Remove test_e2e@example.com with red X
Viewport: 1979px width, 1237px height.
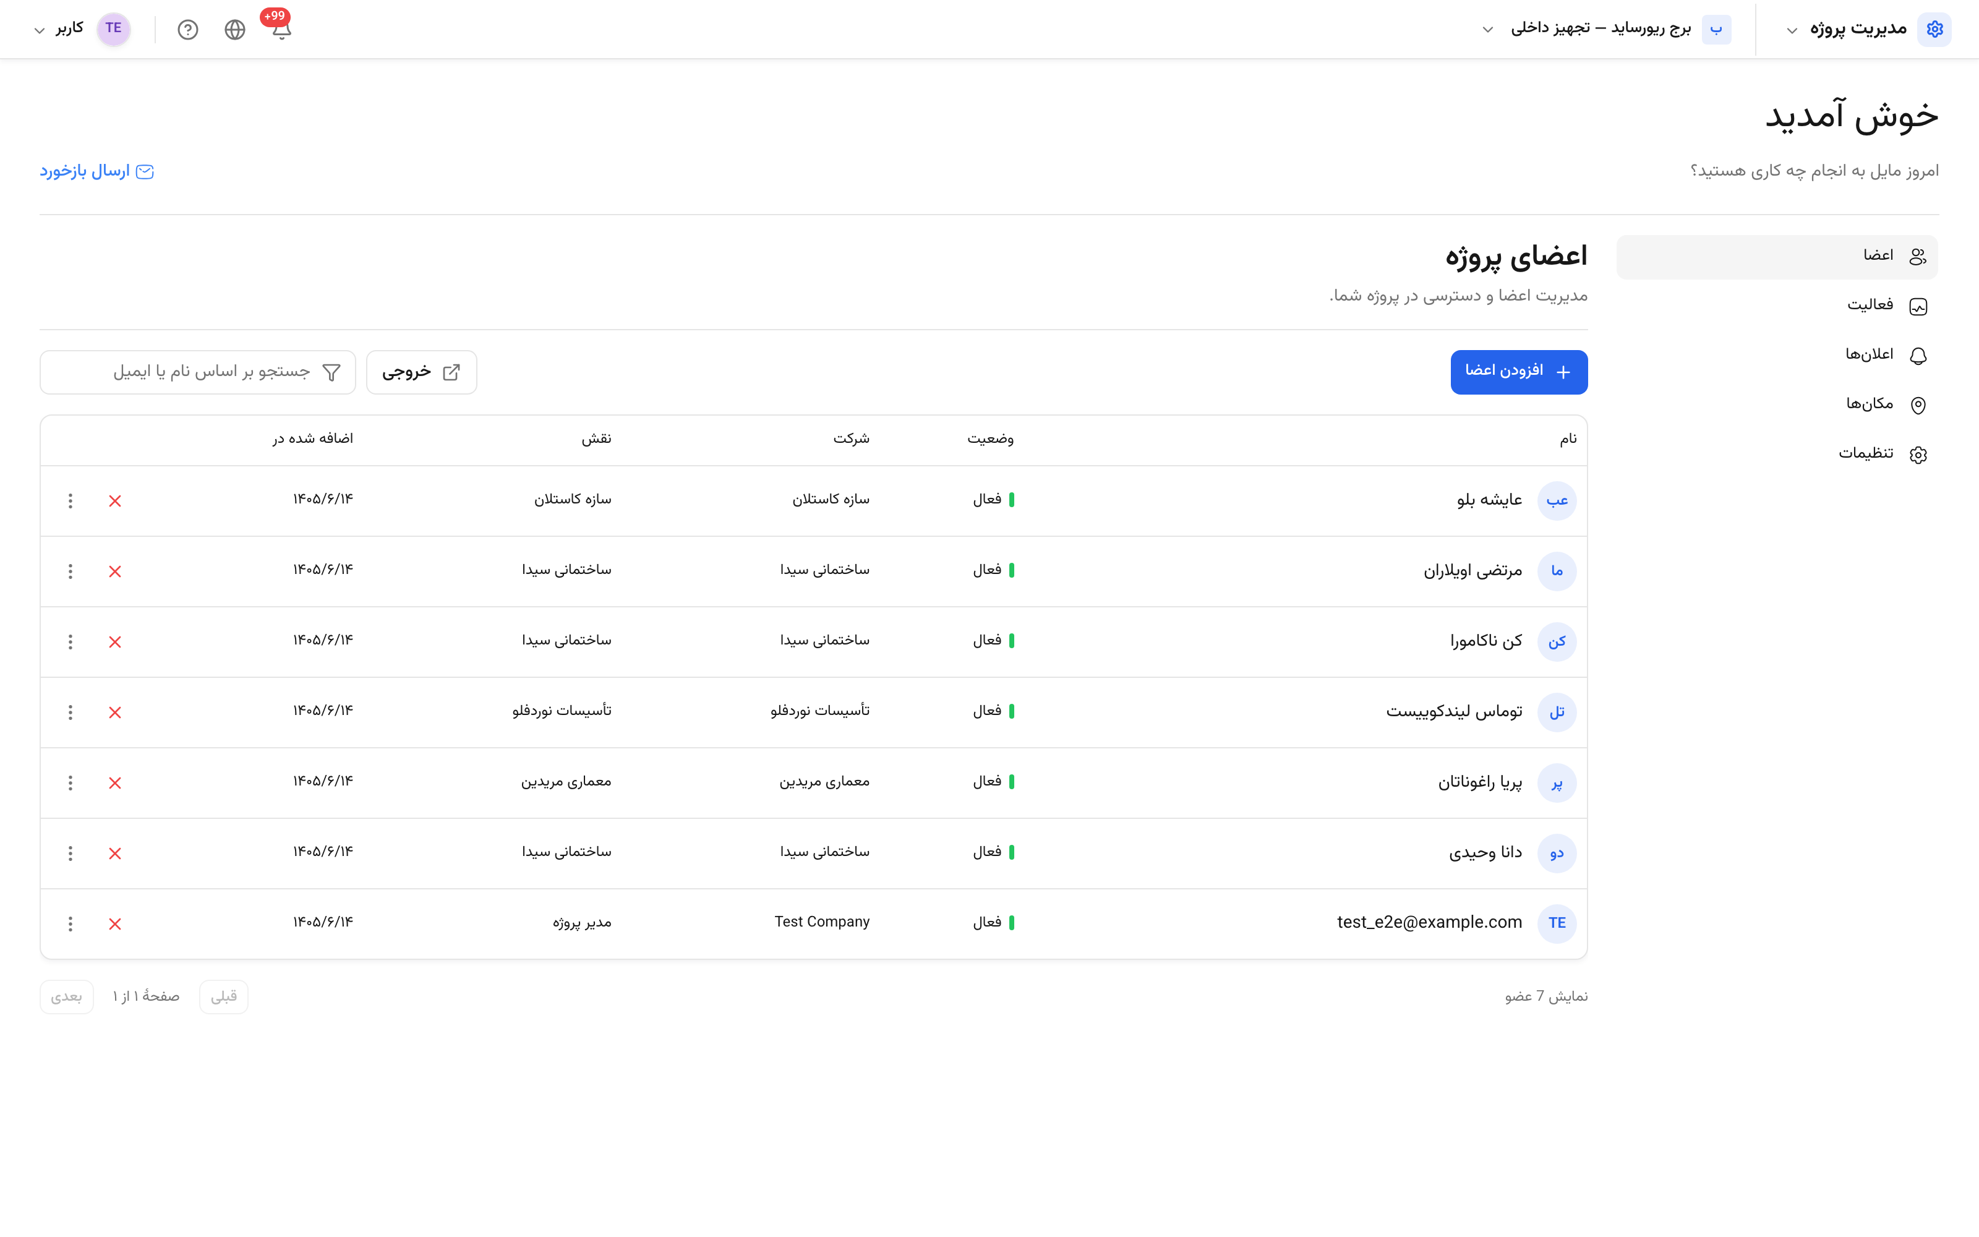[x=114, y=923]
